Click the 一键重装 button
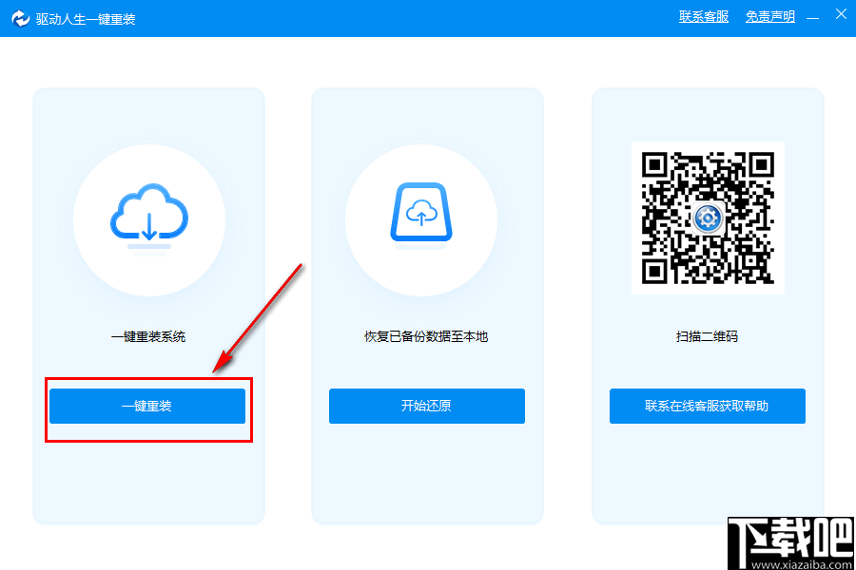 [x=147, y=406]
